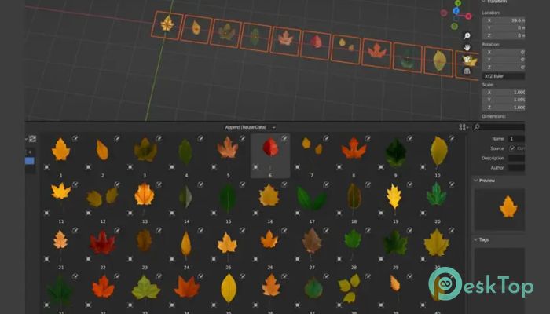Click the Rotation X value field
Screen dimensions: 550x314
coord(504,53)
